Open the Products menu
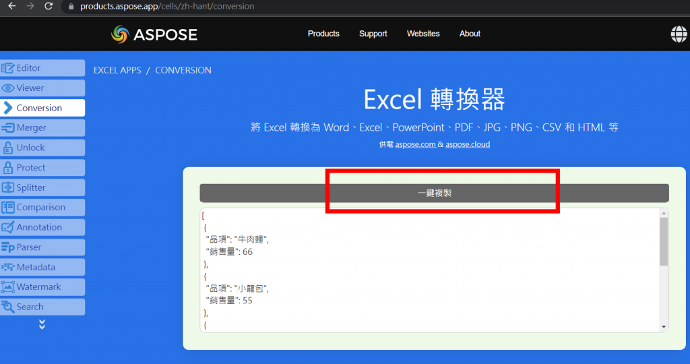Image resolution: width=690 pixels, height=364 pixels. tap(323, 34)
